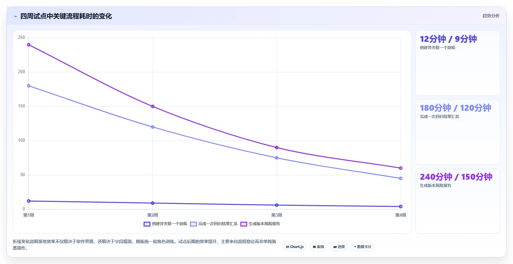Viewport: 513px width, 264px height.
Task: Click the 第4周 point at 60 on the purple line
Action: click(x=401, y=168)
